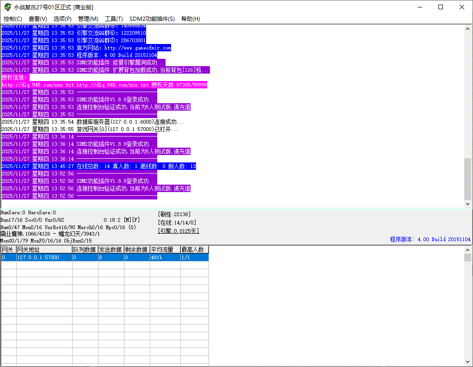Viewport: 473px width, 367px height.
Task: Open the 工具(T) menu
Action: point(114,19)
